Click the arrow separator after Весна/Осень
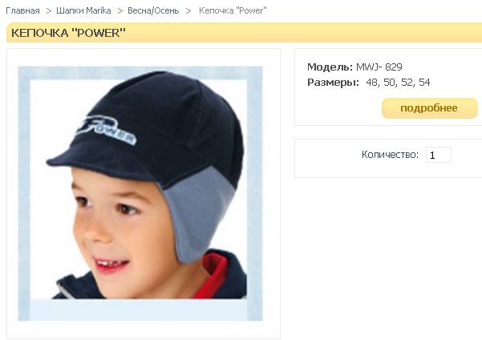The width and height of the screenshot is (482, 340). click(188, 11)
